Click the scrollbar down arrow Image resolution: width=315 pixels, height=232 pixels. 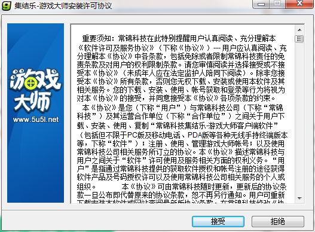[x=299, y=199]
